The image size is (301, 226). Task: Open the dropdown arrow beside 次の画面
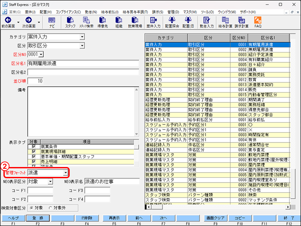click(39, 22)
